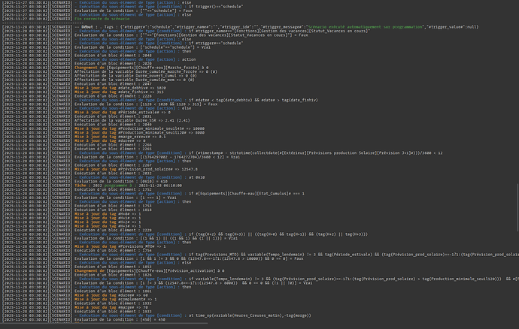The image size is (519, 329).
Task: Click the evaluation containing "(12547.8 > 10000)) && 0 == 0] = Faux"
Action: tap(189, 258)
